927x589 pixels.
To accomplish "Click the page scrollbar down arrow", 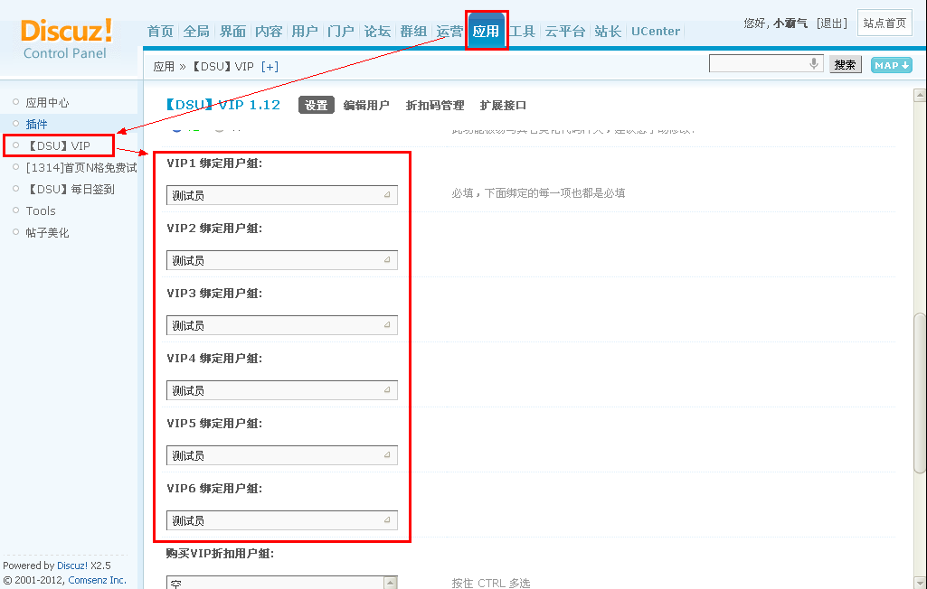I will (x=920, y=583).
